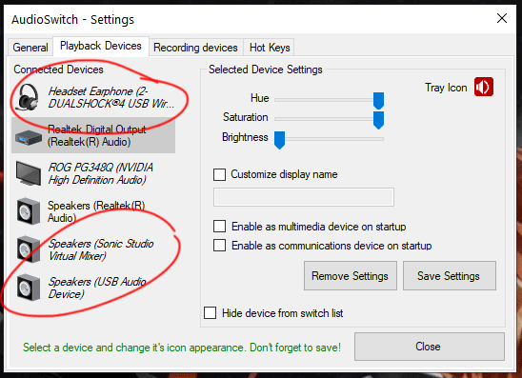The height and width of the screenshot is (378, 522).
Task: Click the Hue slider handle
Action: [x=378, y=101]
